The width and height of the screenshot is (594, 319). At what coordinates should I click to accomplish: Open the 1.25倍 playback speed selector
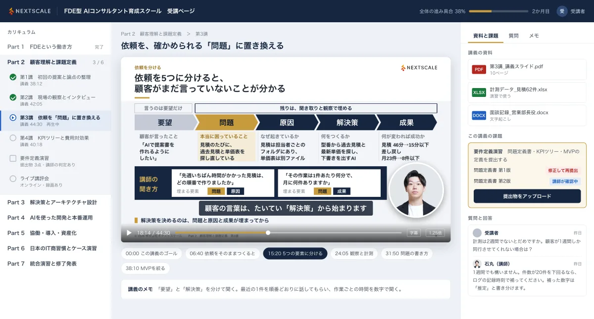(x=436, y=232)
